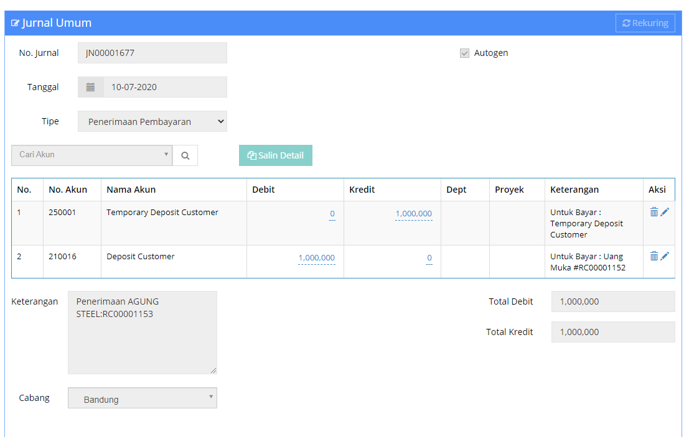Click account number 210016
This screenshot has width=689, height=437.
coord(62,256)
